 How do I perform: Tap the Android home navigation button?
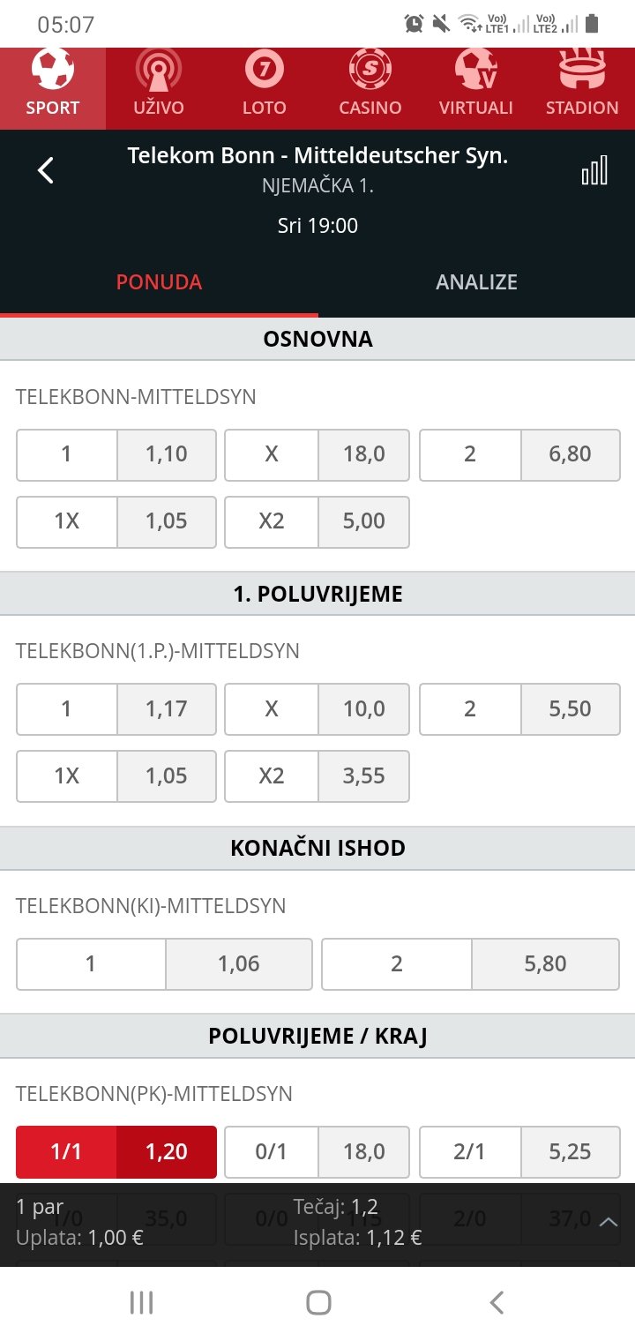point(318,1302)
